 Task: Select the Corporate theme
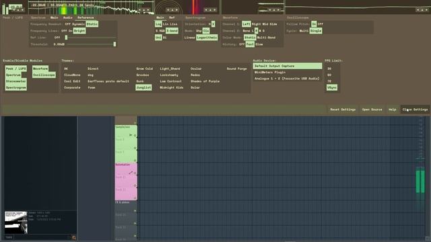click(x=72, y=87)
